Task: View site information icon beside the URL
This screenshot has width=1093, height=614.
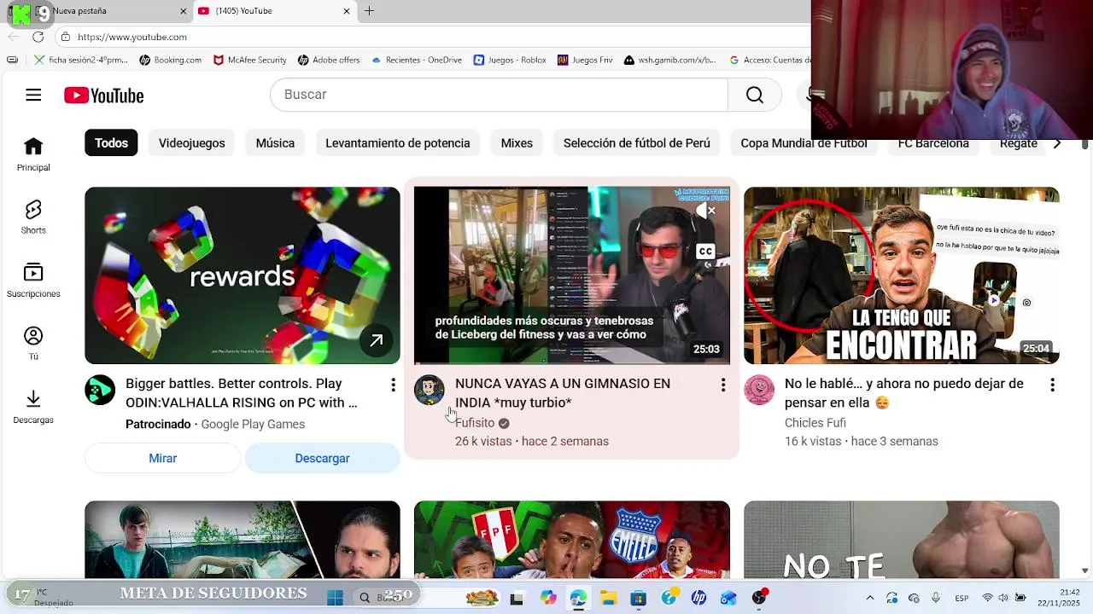Action: [66, 37]
